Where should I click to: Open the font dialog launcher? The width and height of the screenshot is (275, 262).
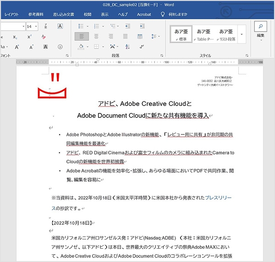point(67,56)
